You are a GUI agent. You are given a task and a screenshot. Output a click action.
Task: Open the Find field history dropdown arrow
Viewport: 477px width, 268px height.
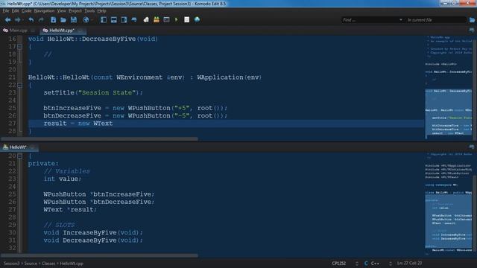click(x=401, y=20)
